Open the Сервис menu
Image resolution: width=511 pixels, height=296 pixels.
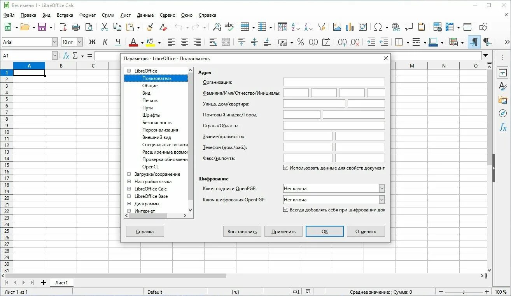click(167, 15)
